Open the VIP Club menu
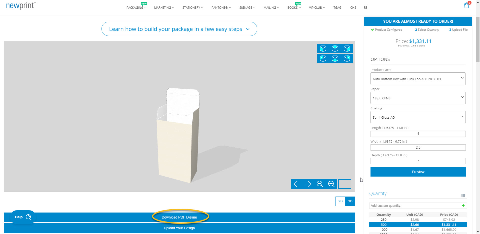 click(317, 7)
